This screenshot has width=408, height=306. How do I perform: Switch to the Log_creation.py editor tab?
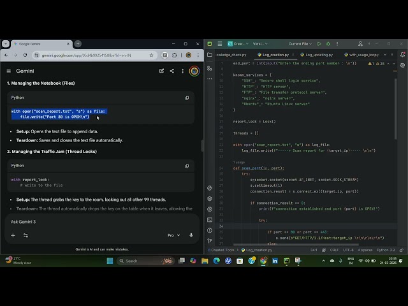(x=273, y=55)
